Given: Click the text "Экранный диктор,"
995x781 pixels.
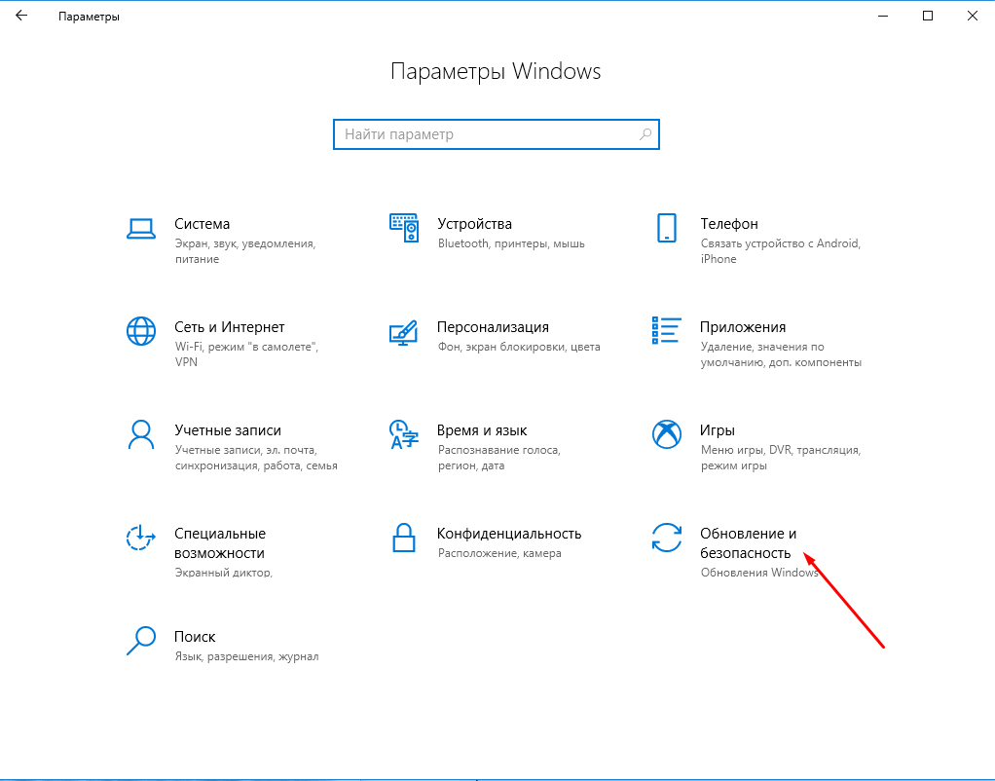Looking at the screenshot, I should 224,573.
